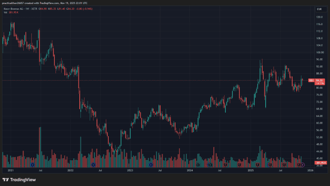Click the KBX symbol tag on price axis
Image resolution: width=330 pixels, height=186 pixels.
[x=311, y=81]
